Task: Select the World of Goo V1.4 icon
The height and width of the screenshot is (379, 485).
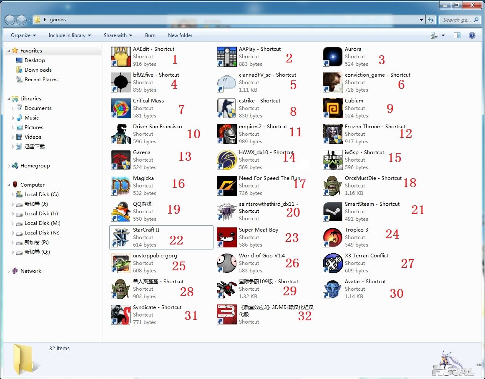Action: pyautogui.click(x=227, y=263)
